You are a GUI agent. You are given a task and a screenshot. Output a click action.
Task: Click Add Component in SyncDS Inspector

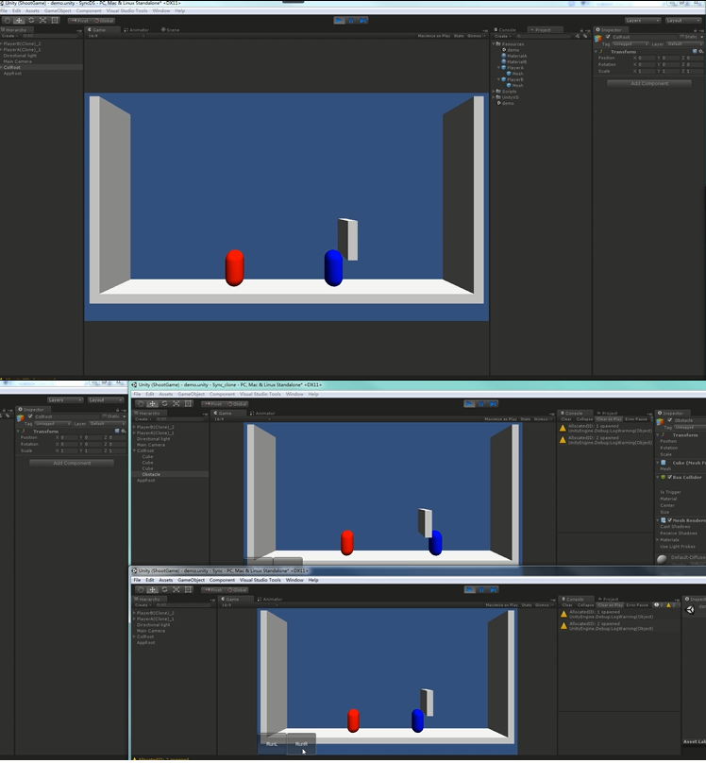pos(649,84)
